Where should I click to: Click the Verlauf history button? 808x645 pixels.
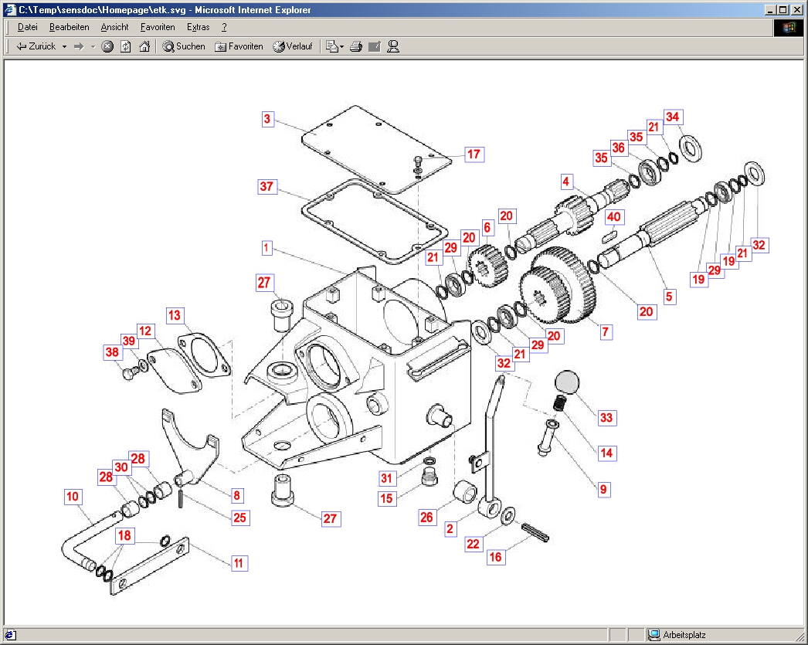[x=292, y=46]
